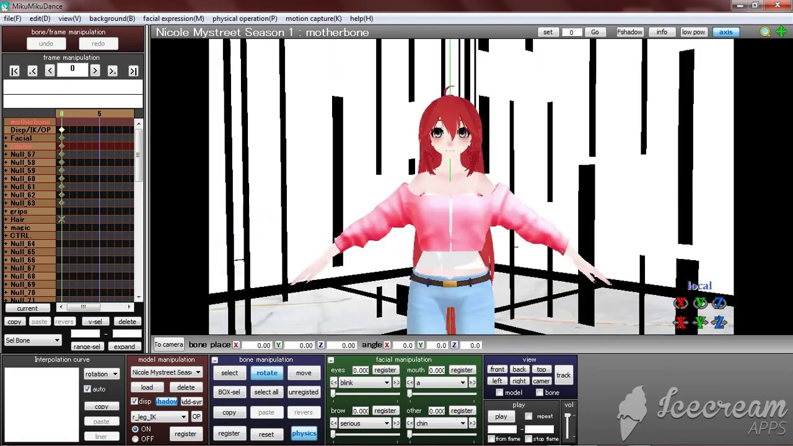Image resolution: width=793 pixels, height=446 pixels.
Task: Jump to the last frame
Action: pyautogui.click(x=133, y=71)
